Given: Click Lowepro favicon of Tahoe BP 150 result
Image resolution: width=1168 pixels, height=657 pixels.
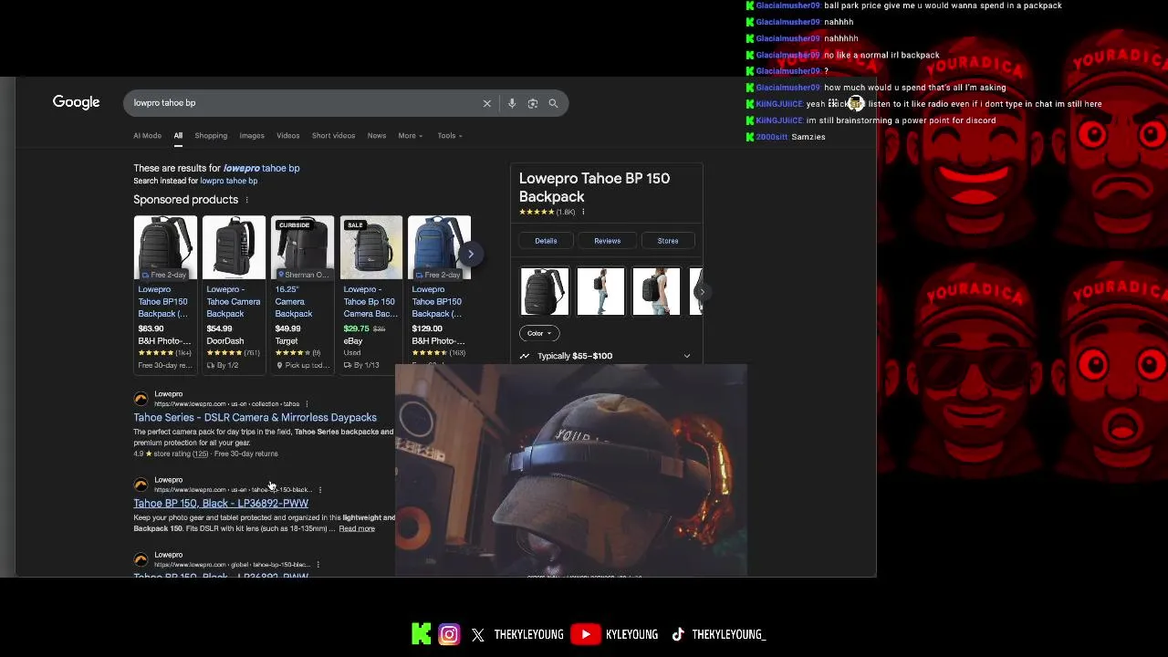Looking at the screenshot, I should 141,485.
